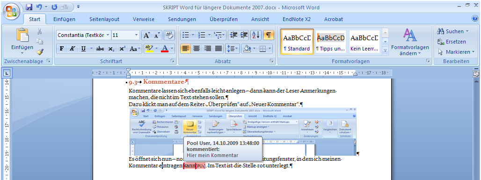Toggle subscript x₂ formatting
Screen dimensions: 481x180
111,49
